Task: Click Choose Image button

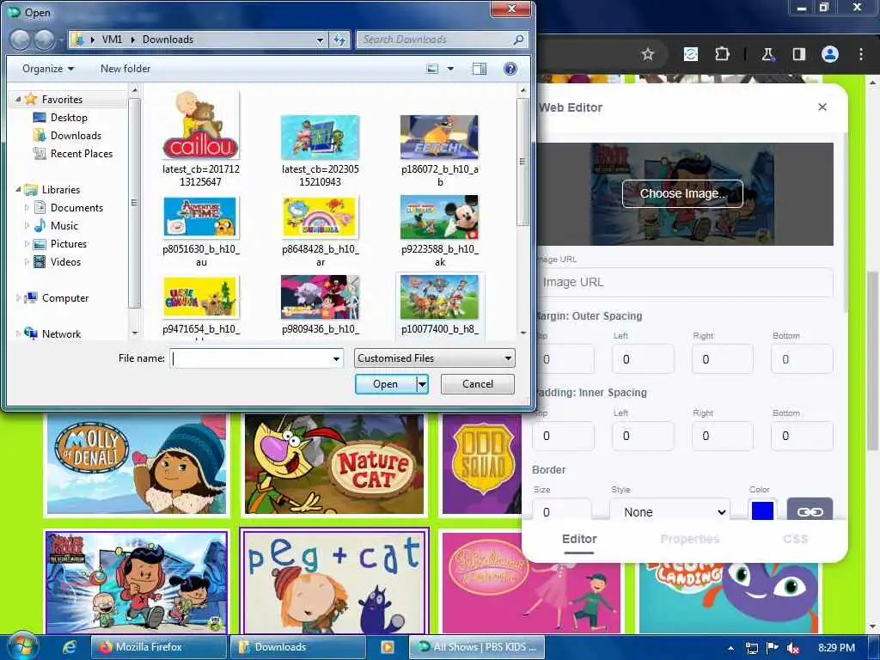Action: coord(682,193)
